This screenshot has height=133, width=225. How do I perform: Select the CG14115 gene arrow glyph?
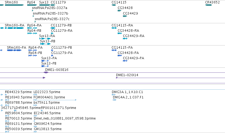pos(113,5)
